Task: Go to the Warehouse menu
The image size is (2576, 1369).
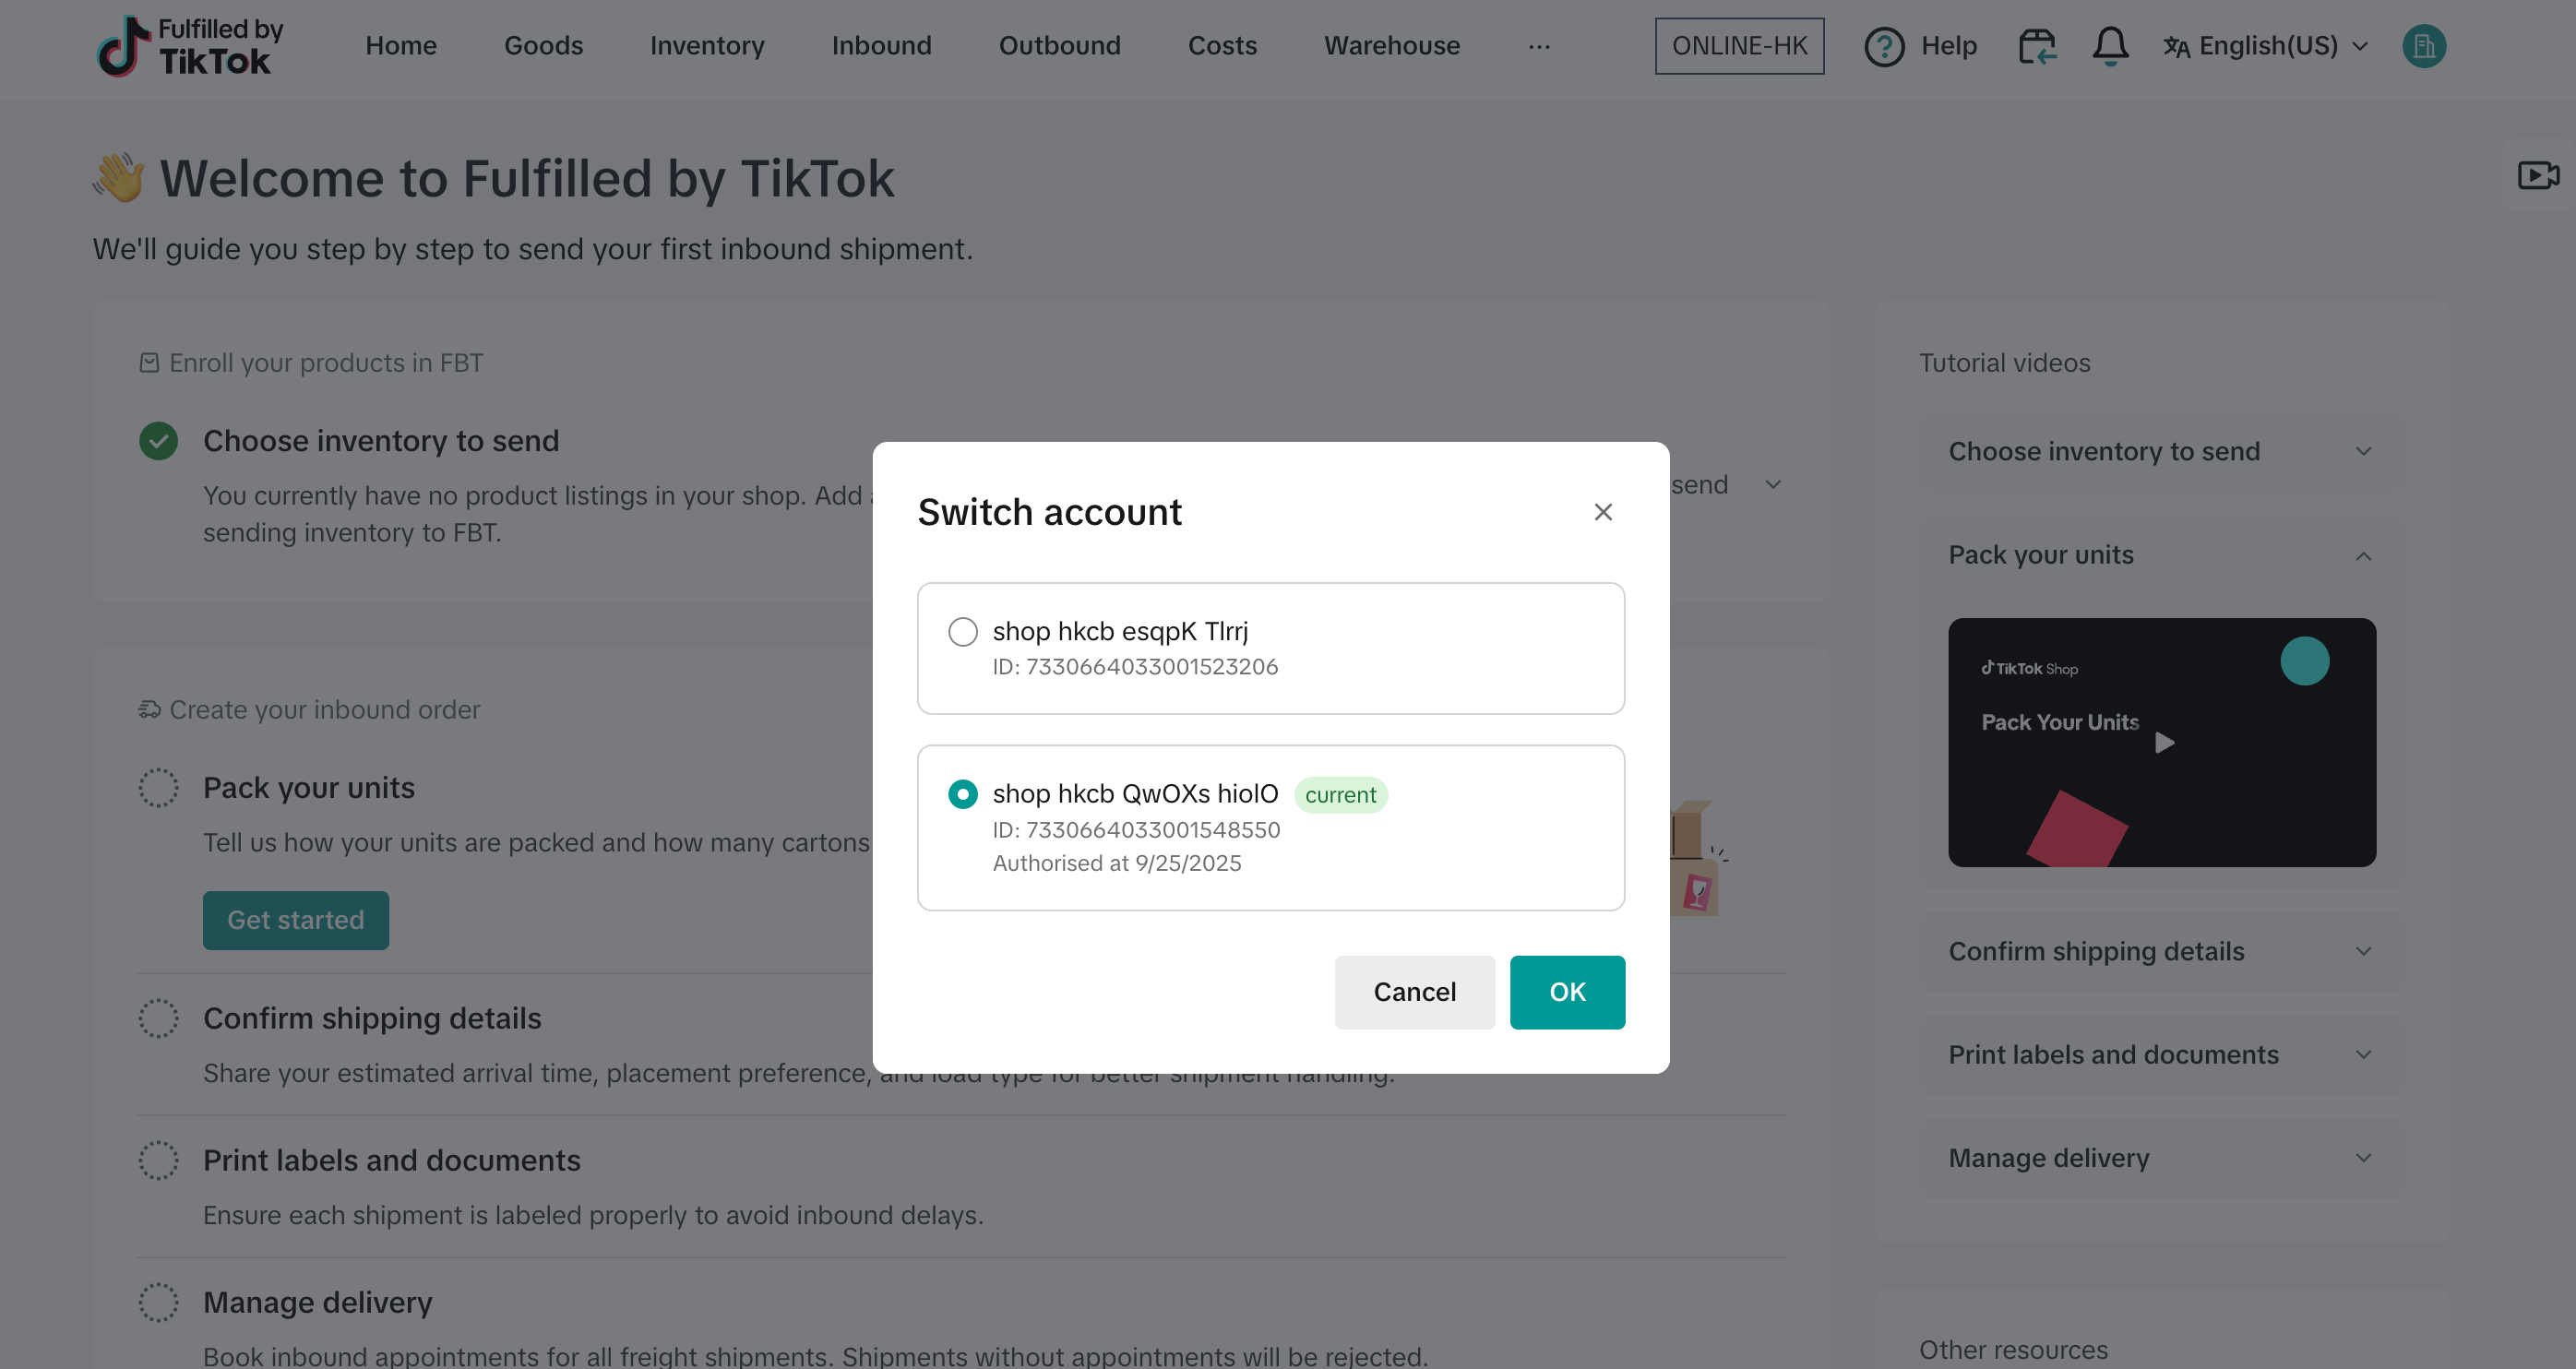Action: (x=1391, y=46)
